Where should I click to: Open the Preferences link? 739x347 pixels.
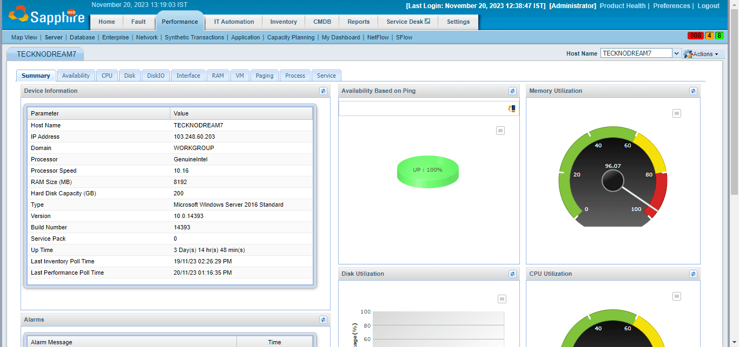672,6
